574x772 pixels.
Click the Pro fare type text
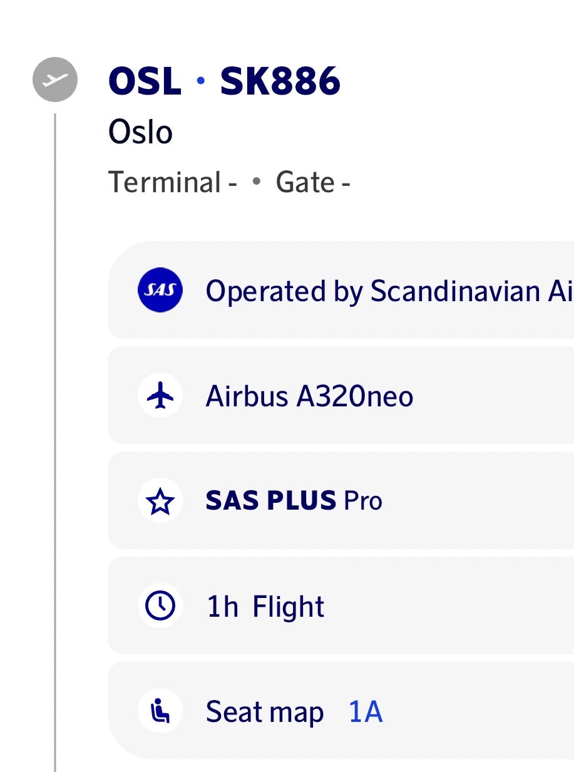pos(363,501)
